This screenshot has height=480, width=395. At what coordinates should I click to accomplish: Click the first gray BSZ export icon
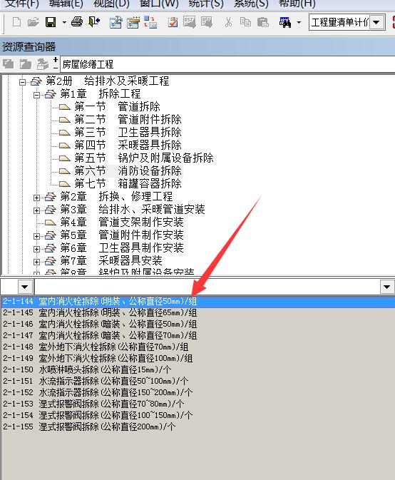[190, 22]
